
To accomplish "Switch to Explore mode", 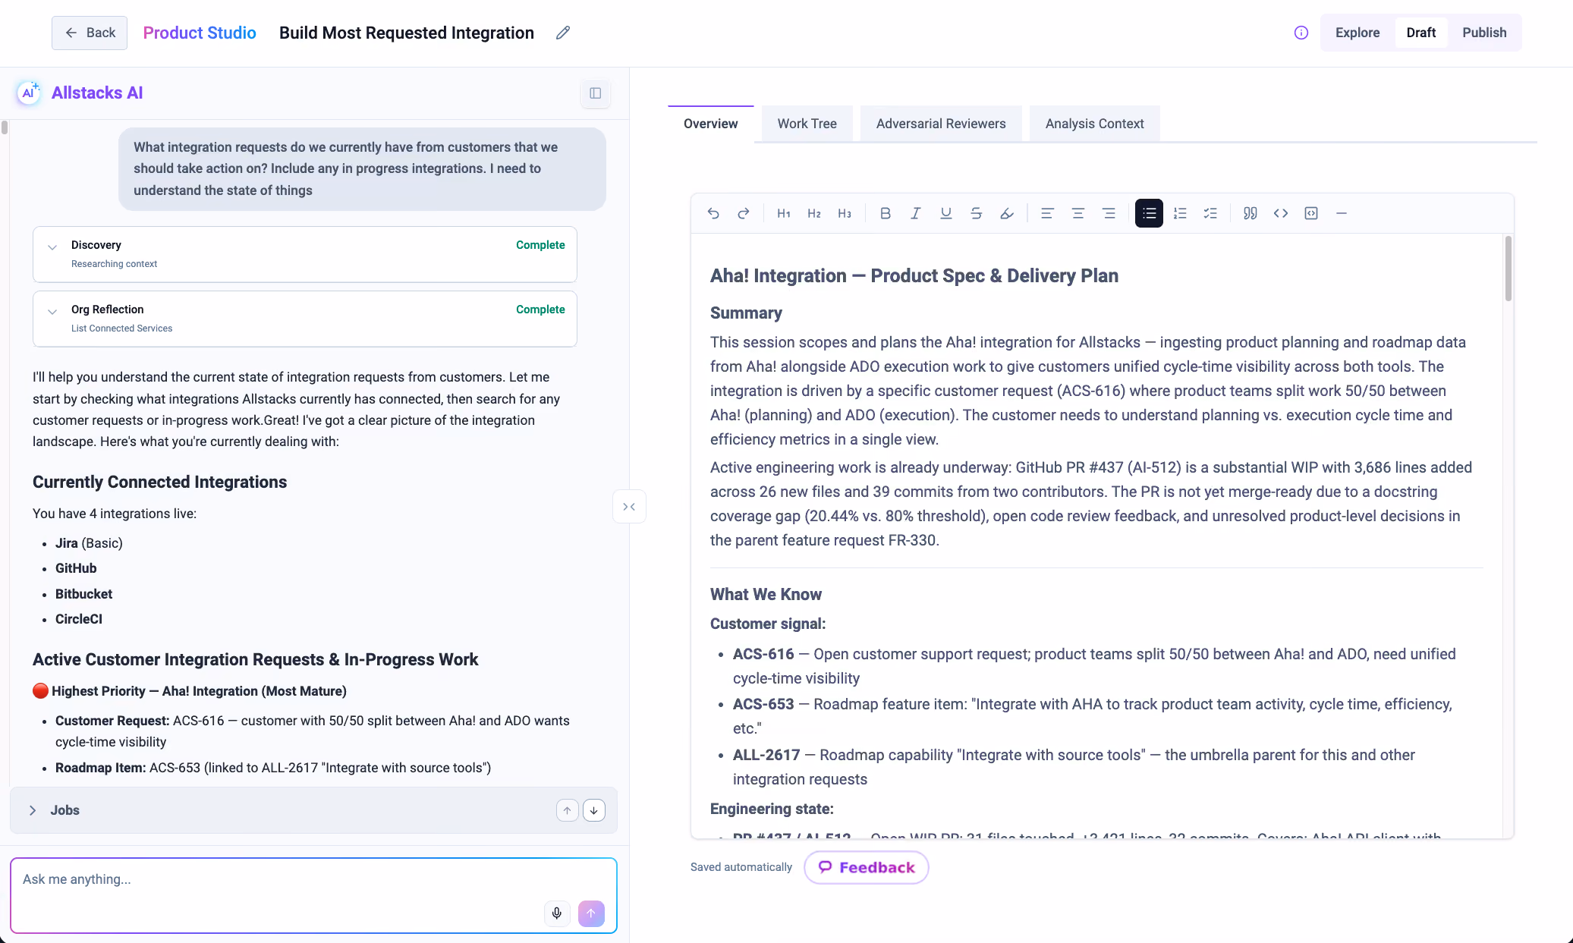I will [x=1357, y=33].
